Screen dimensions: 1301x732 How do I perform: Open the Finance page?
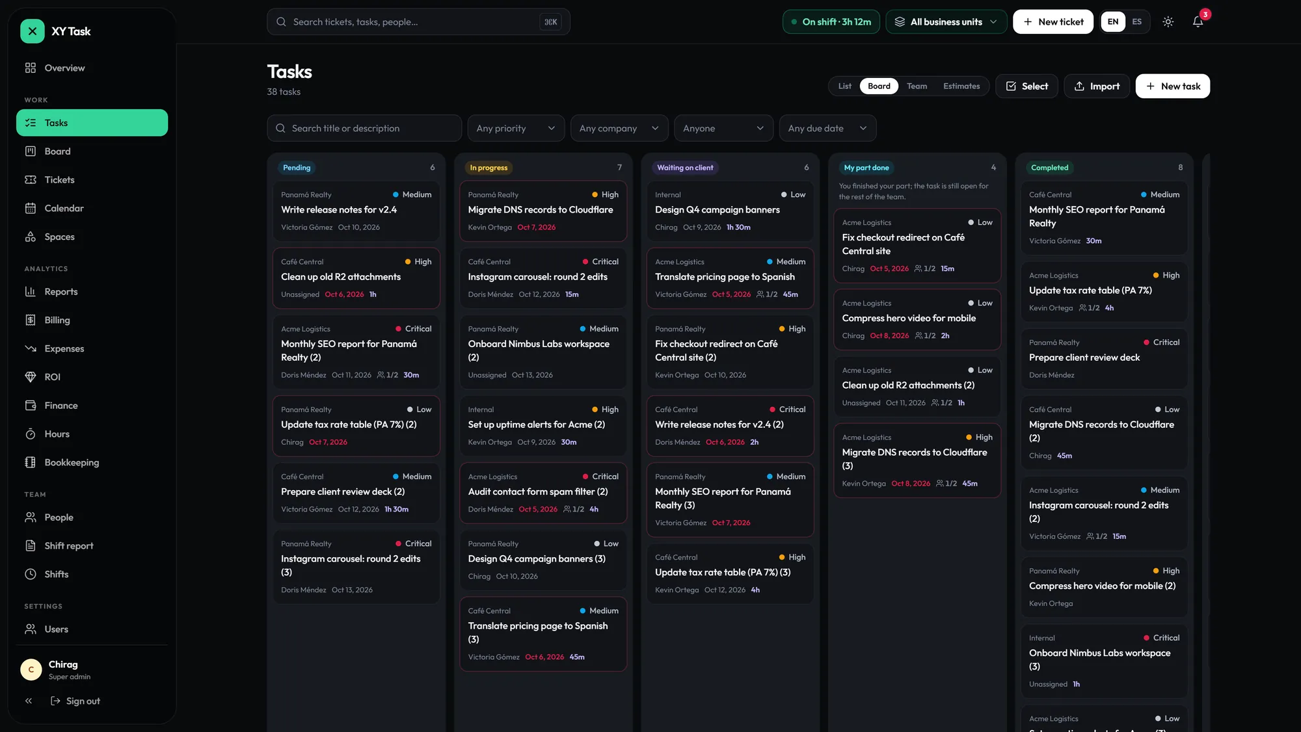[92, 406]
